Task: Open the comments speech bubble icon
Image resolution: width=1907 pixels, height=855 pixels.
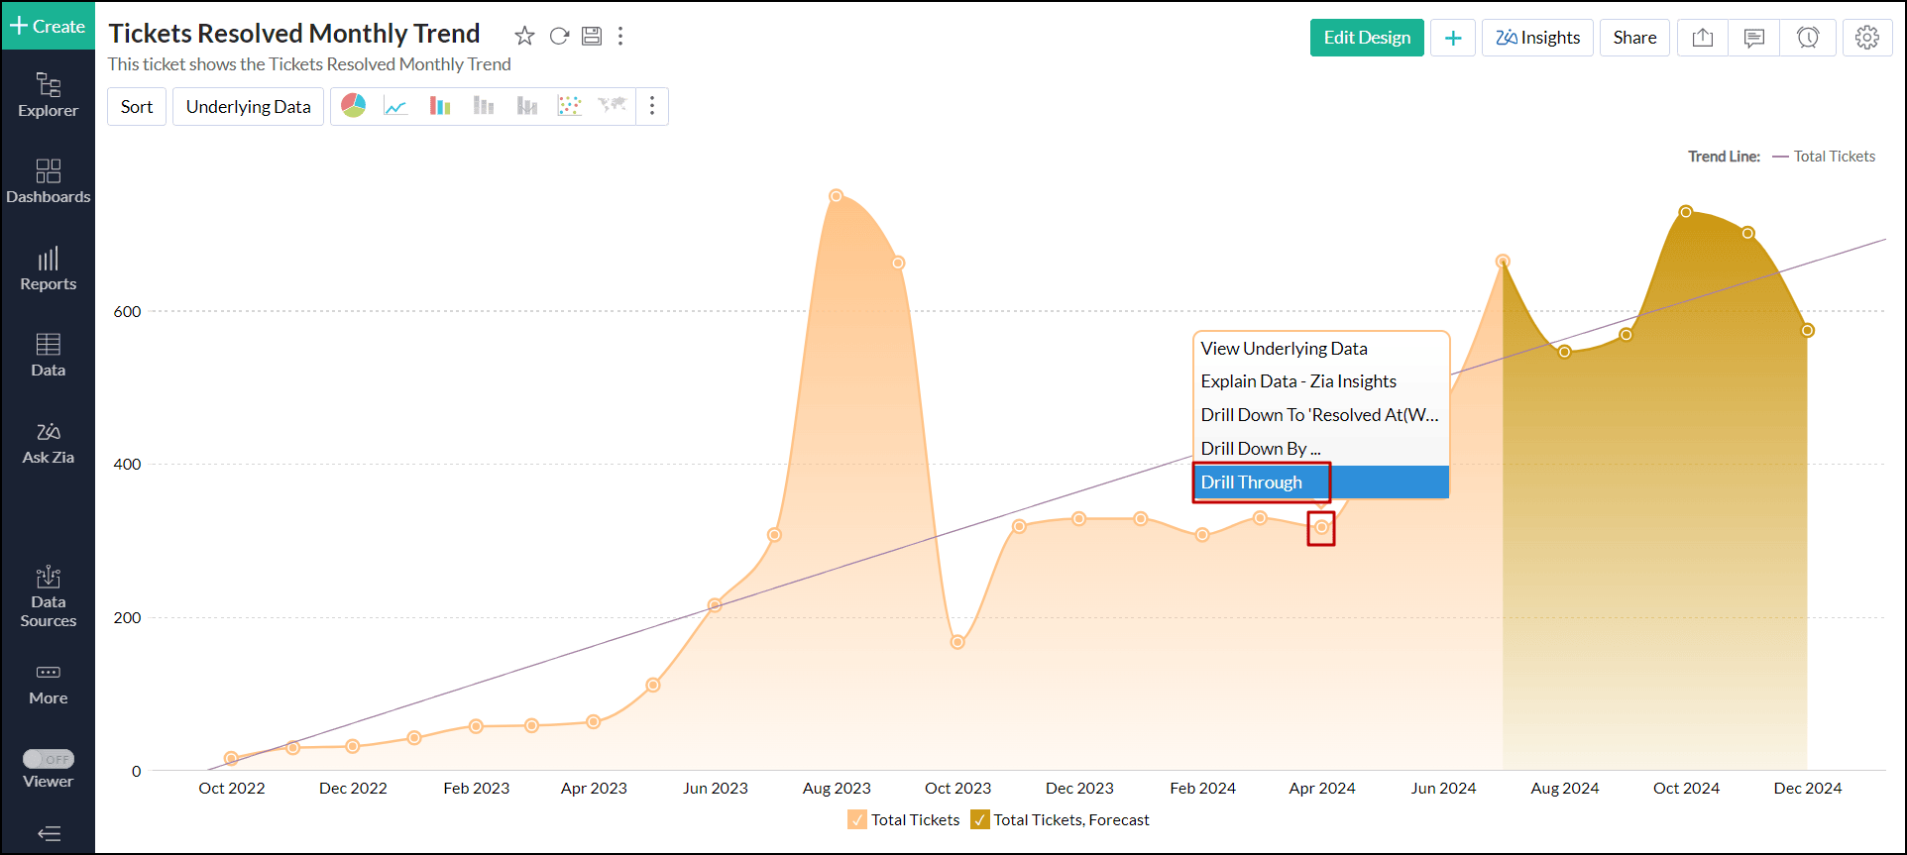Action: (1753, 38)
